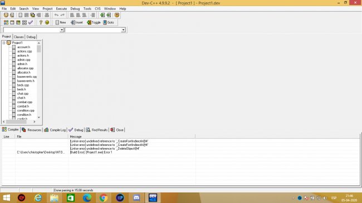Click the Help question mark icon

pyautogui.click(x=41, y=22)
